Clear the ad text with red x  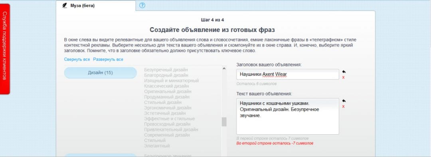343,106
